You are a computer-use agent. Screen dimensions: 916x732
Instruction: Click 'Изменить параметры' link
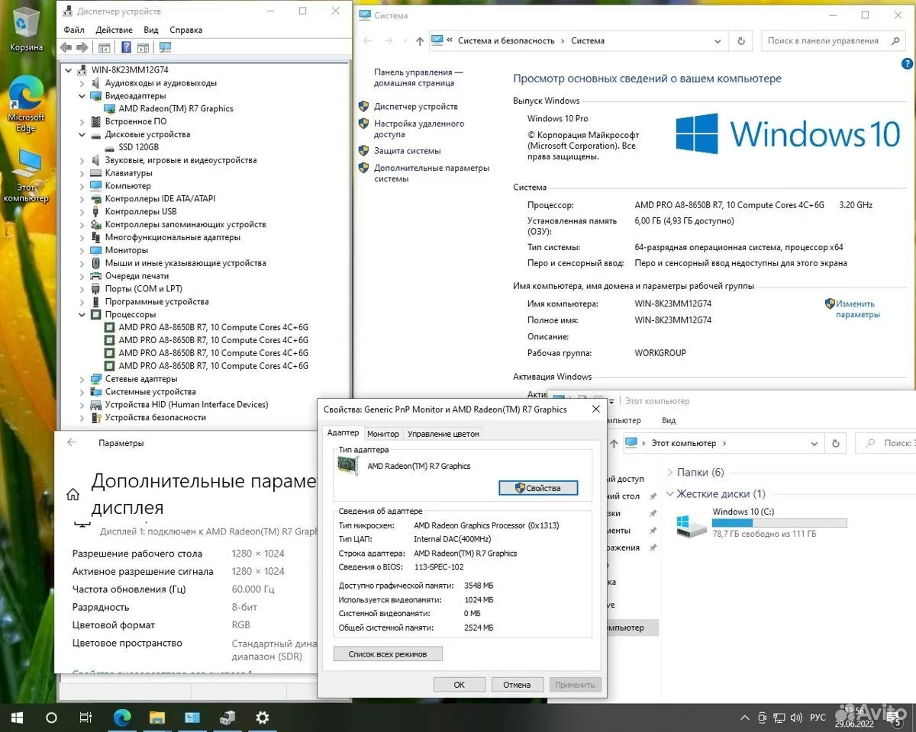click(858, 309)
